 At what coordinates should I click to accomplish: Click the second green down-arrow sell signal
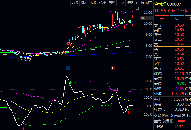(118, 90)
